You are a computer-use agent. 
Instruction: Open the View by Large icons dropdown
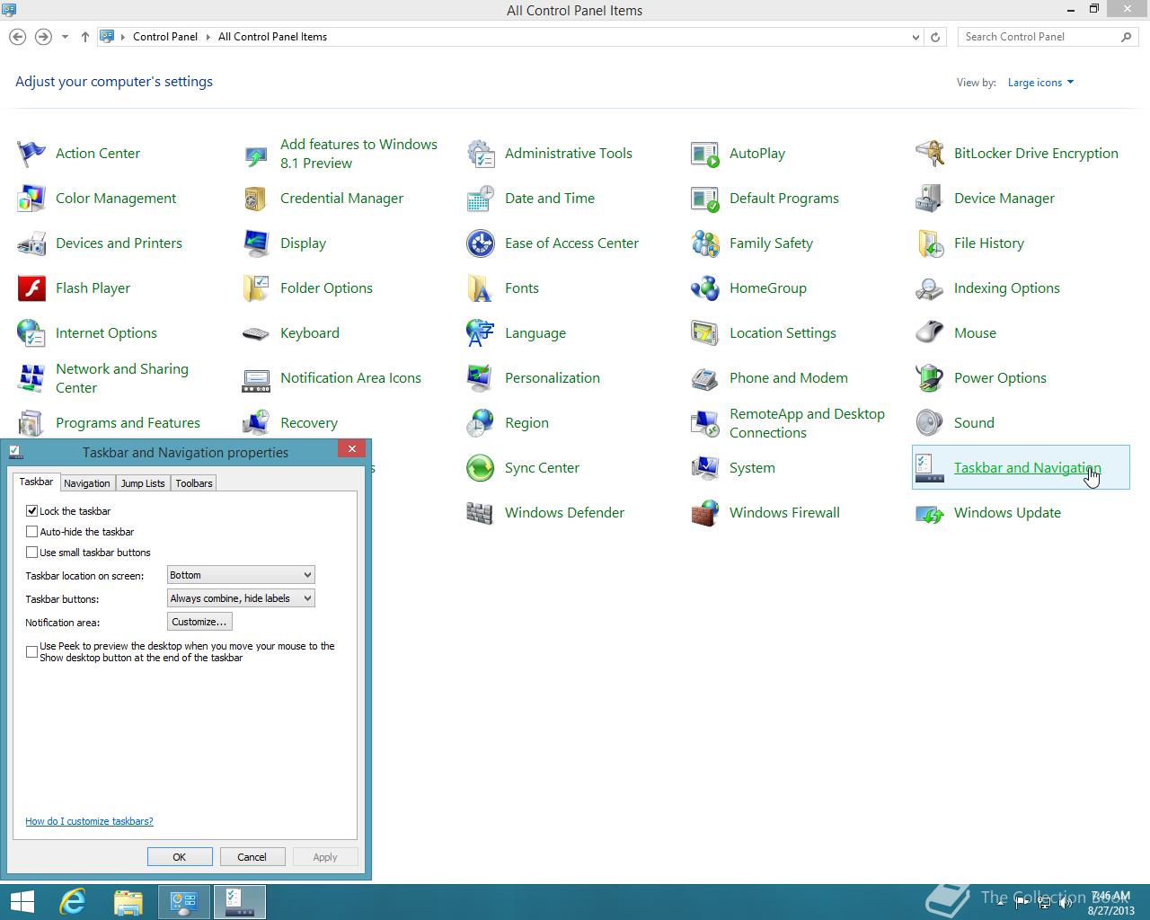point(1040,83)
